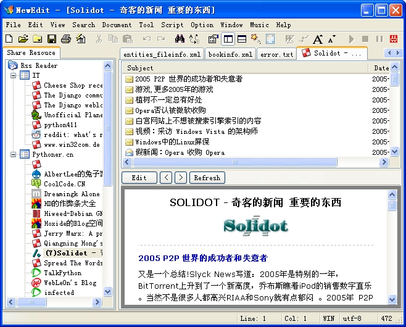Click the next article arrow button
Image resolution: width=406 pixels, height=327 pixels.
click(x=180, y=178)
